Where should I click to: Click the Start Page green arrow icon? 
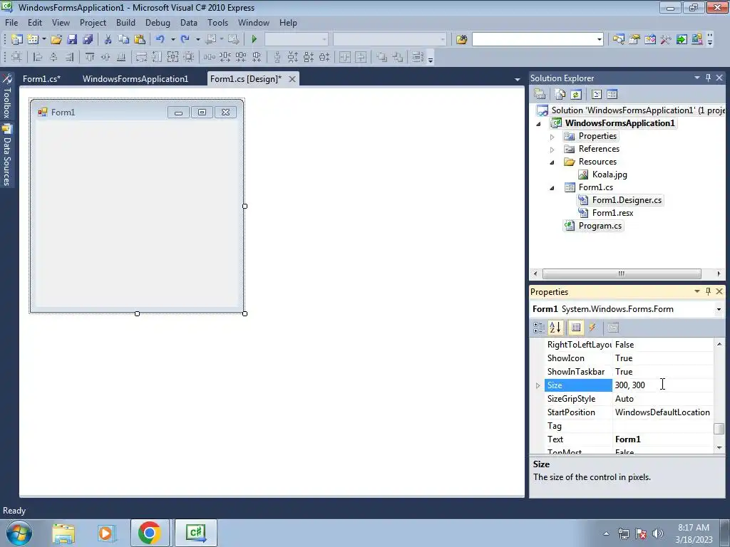682,40
